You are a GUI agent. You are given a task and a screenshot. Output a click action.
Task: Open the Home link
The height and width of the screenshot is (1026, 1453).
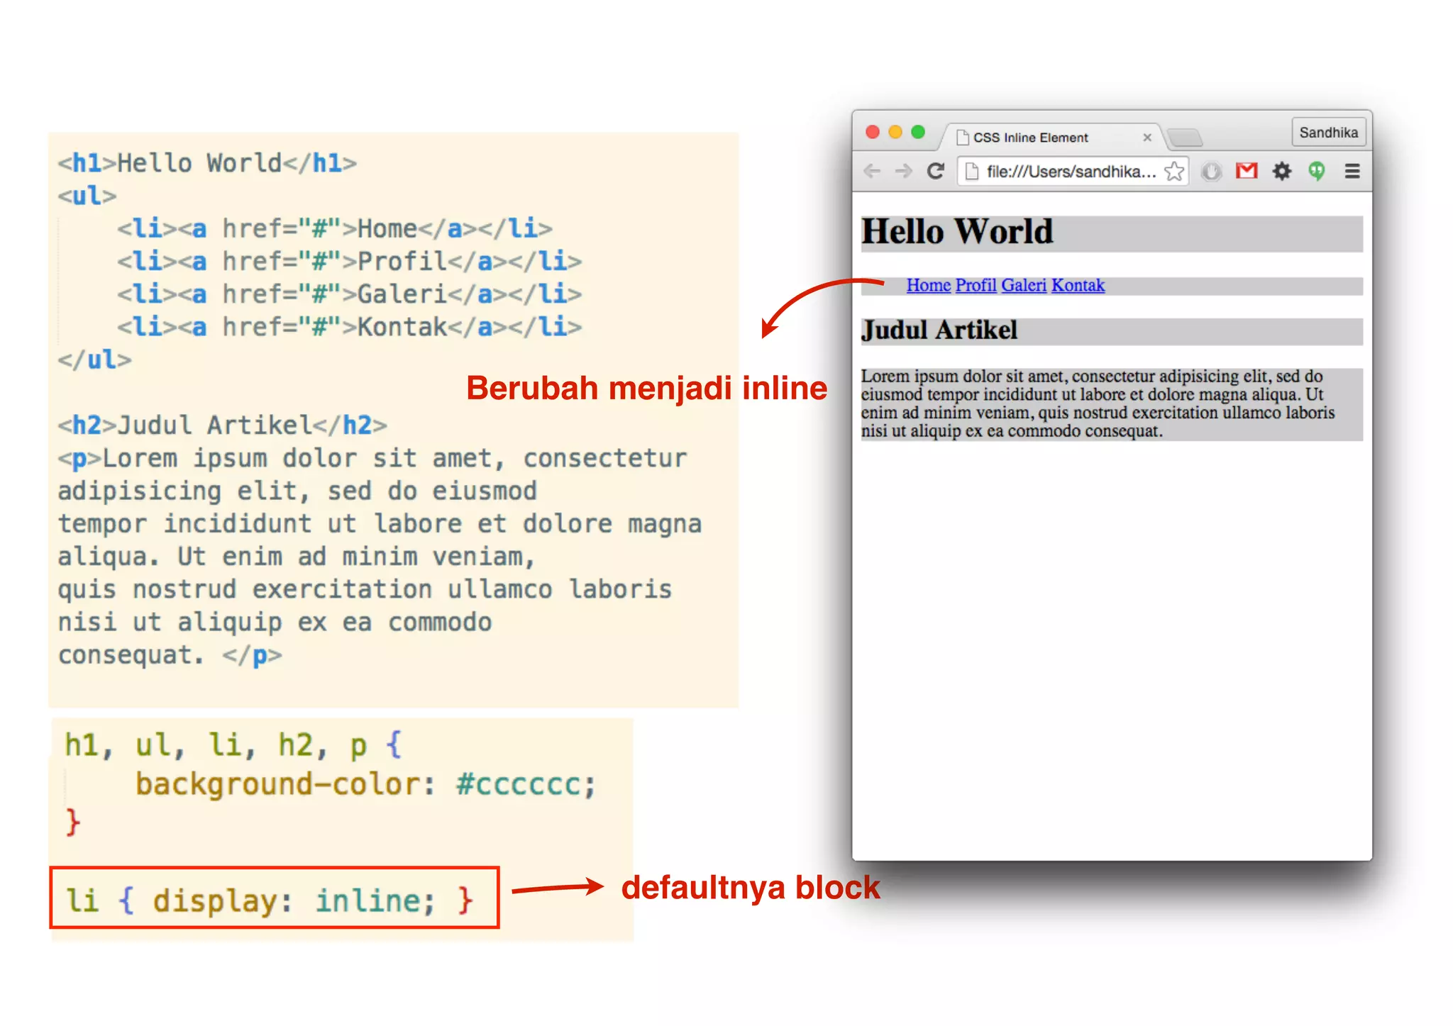pos(928,286)
